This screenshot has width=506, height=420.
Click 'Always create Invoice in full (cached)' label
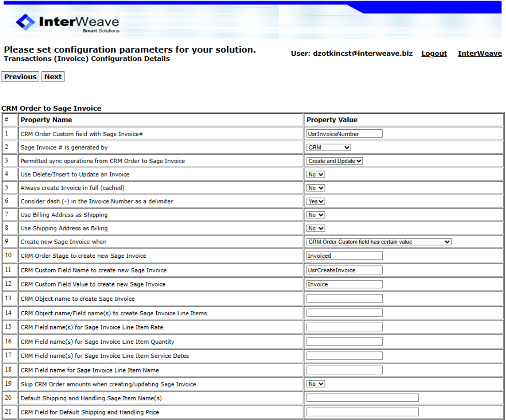(x=73, y=188)
